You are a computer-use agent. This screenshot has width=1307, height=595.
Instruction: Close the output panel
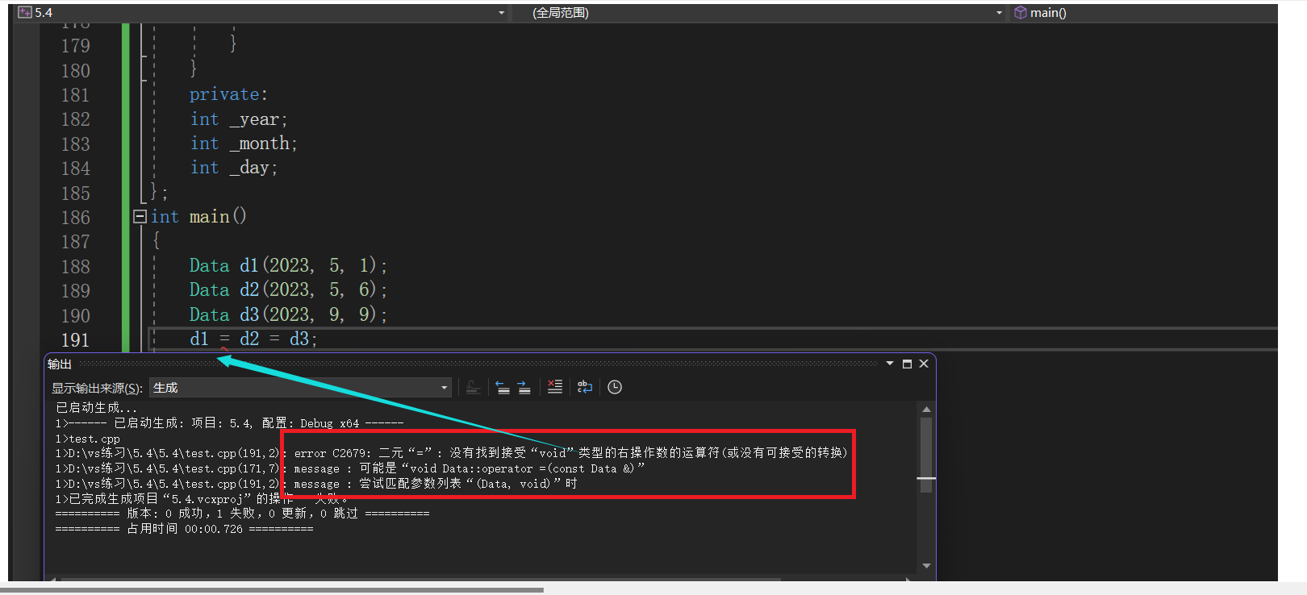[x=924, y=364]
